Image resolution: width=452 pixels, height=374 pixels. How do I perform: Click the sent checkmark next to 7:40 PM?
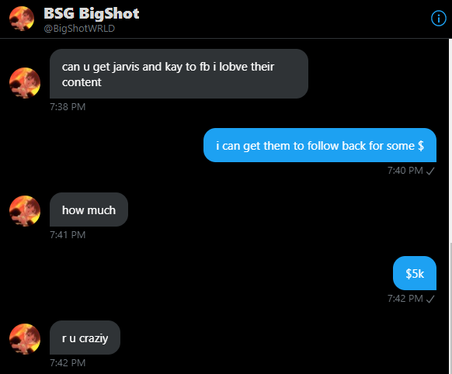click(430, 171)
